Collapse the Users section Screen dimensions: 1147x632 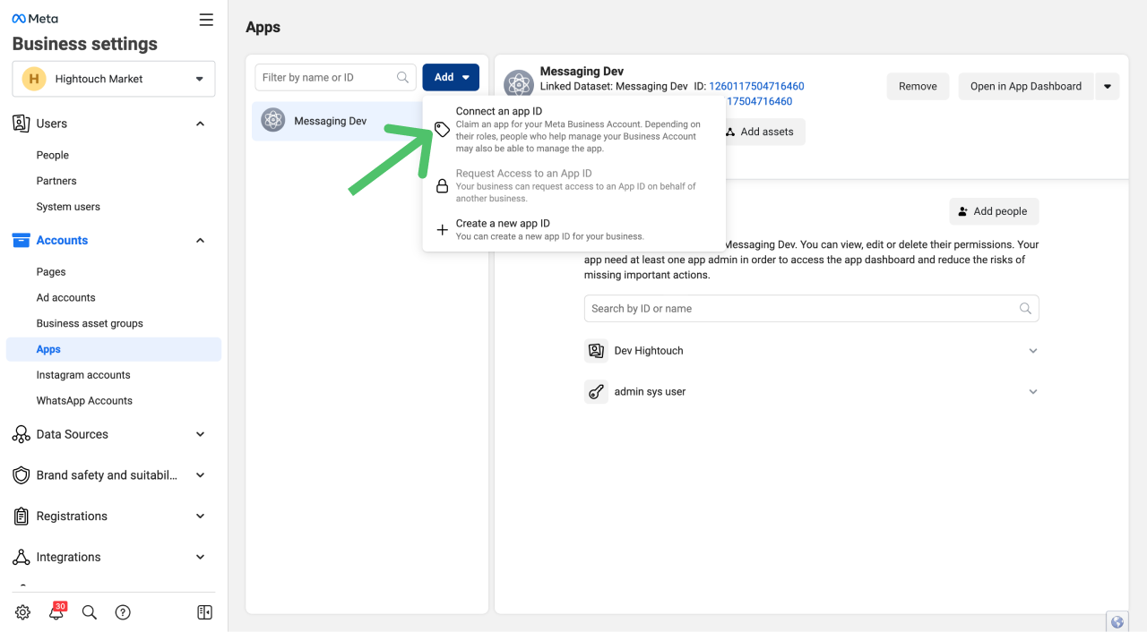coord(200,124)
